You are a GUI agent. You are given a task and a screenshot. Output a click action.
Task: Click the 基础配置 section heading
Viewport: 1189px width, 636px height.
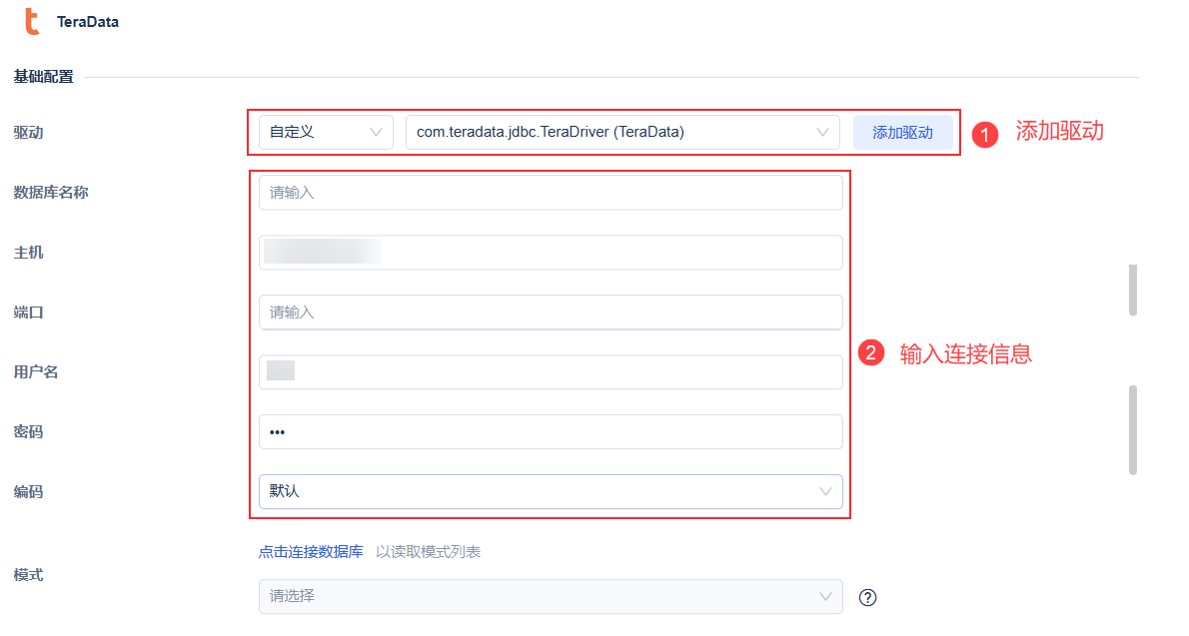[x=43, y=77]
